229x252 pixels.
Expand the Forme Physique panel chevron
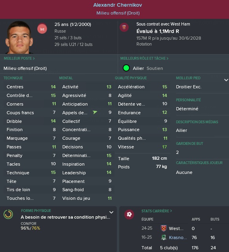pos(111,212)
